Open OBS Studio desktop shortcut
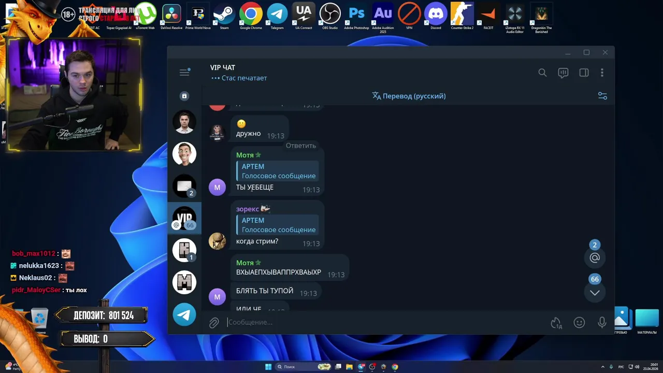 tap(330, 16)
